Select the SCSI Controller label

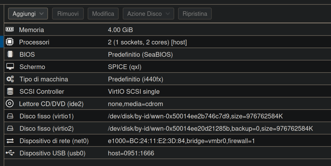click(x=42, y=91)
